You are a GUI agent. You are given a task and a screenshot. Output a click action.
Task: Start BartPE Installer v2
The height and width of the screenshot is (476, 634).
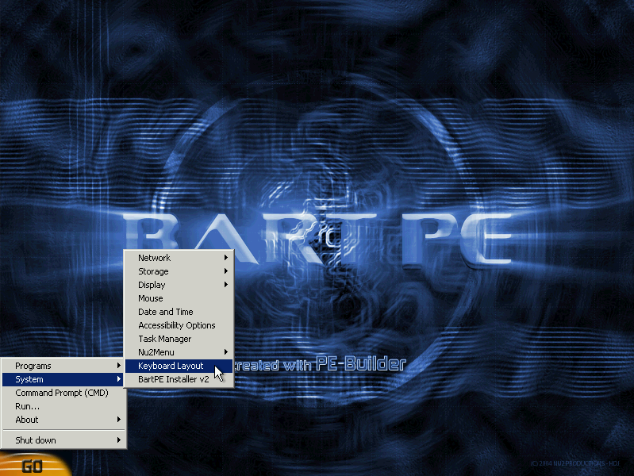pos(179,379)
